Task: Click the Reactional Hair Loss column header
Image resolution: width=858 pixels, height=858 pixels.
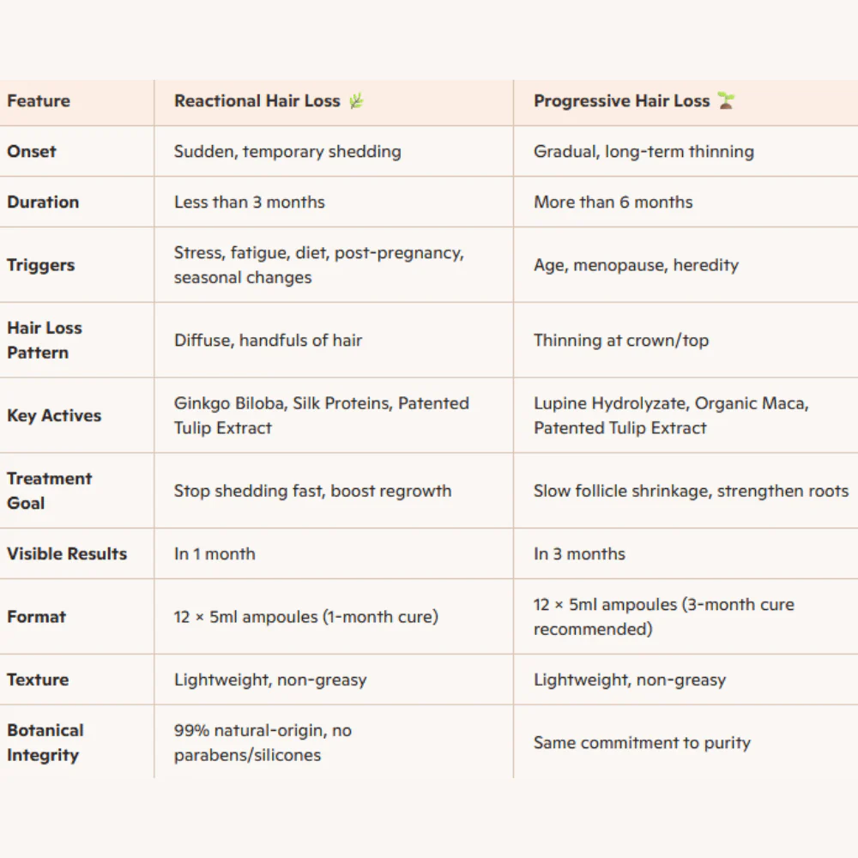Action: [x=257, y=101]
